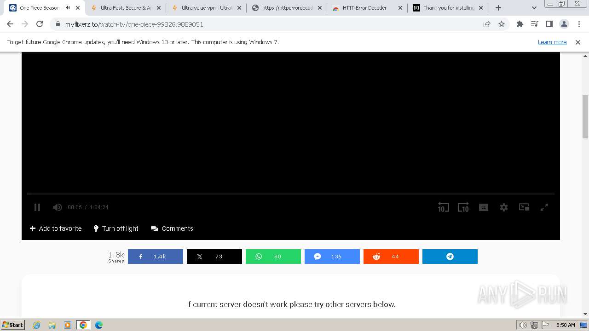
Task: Click the taskbar clock 8:50 AM
Action: tap(566, 325)
